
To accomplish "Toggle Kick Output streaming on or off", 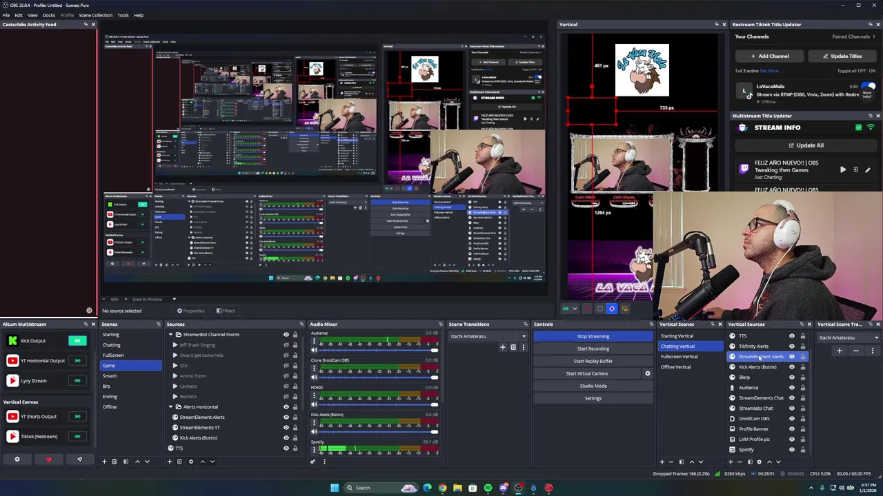I will click(x=77, y=340).
